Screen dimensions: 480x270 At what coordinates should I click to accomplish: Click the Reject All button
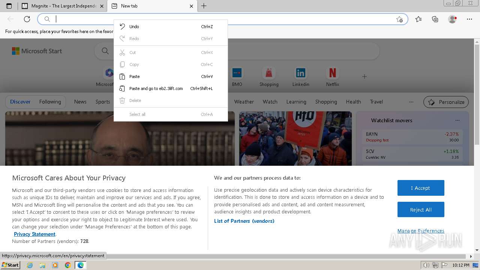tap(421, 210)
